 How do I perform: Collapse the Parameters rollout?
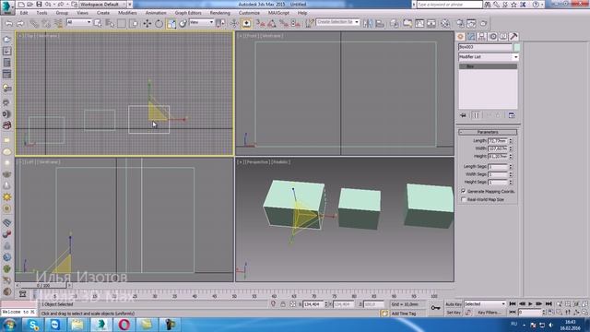(488, 132)
